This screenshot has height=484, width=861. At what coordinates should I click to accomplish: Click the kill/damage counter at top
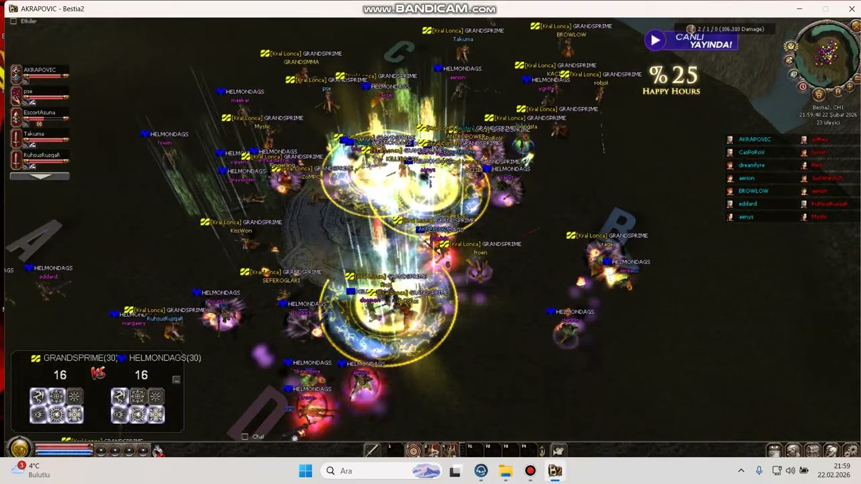[725, 29]
